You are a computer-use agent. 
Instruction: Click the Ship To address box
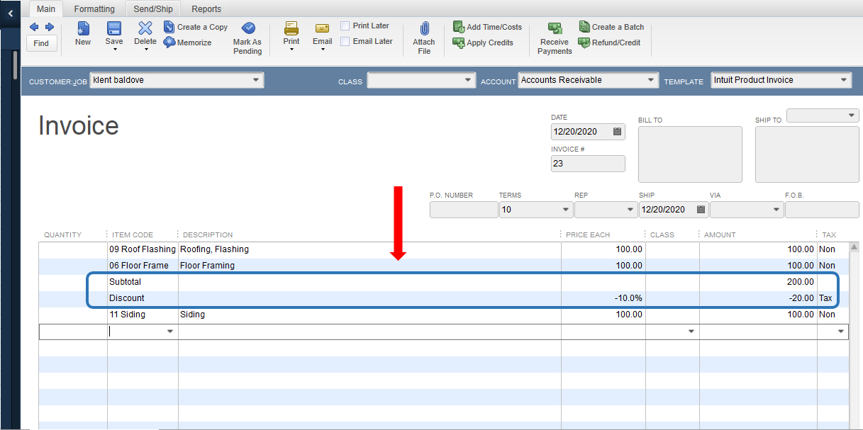[x=807, y=154]
